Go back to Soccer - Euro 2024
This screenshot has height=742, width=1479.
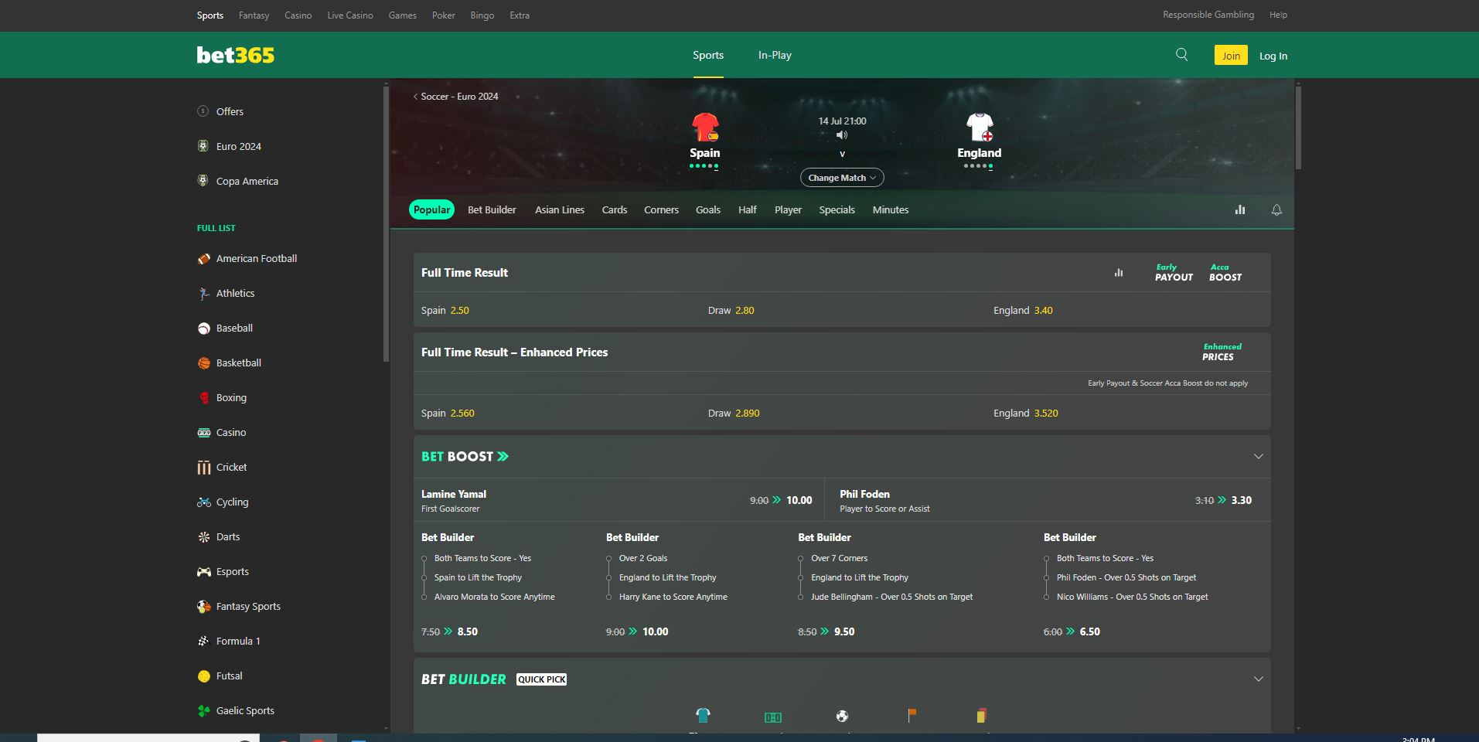click(x=456, y=97)
